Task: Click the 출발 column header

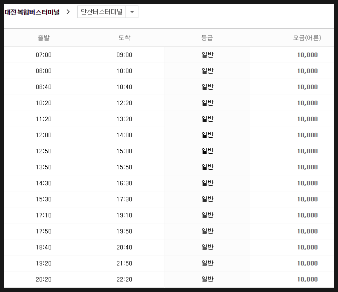Action: click(x=44, y=38)
